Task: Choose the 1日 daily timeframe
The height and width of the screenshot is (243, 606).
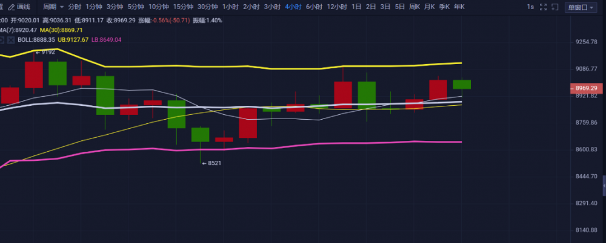Action: (356, 7)
